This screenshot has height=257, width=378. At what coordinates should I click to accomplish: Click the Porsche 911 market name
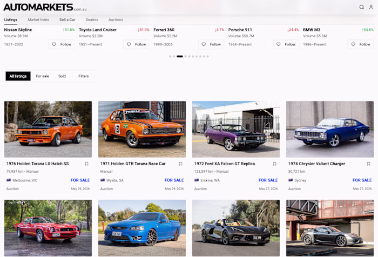[240, 30]
